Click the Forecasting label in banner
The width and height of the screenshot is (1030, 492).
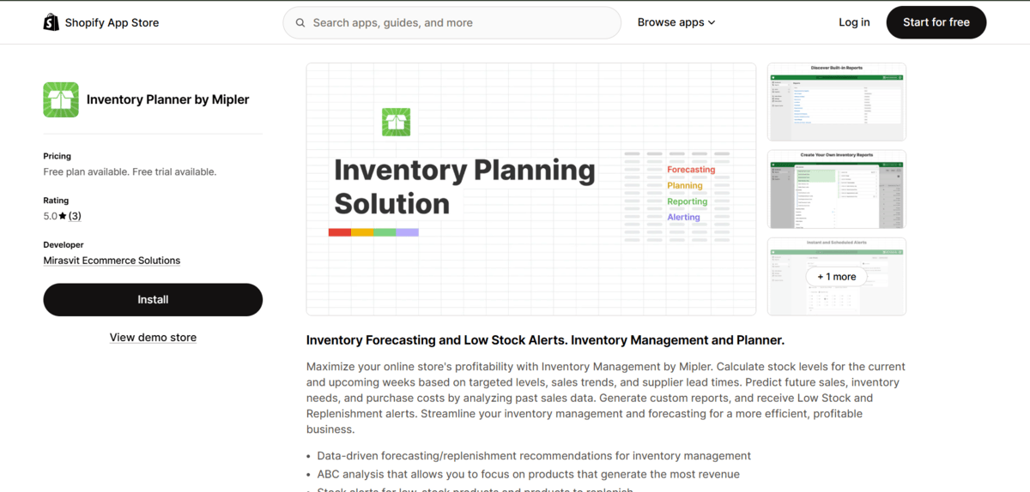(x=691, y=170)
